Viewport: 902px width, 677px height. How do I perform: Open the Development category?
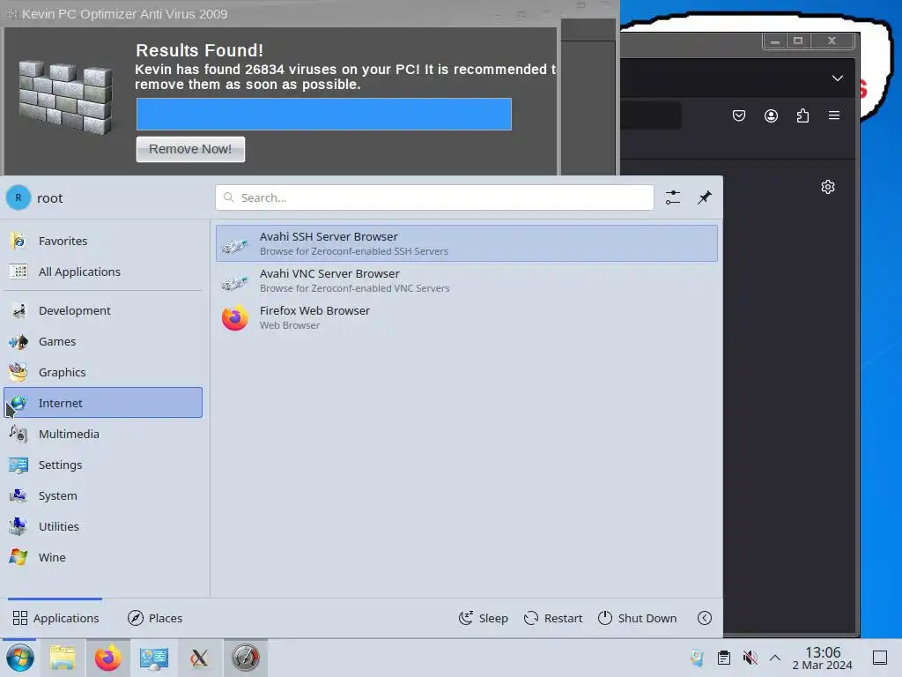click(103, 310)
